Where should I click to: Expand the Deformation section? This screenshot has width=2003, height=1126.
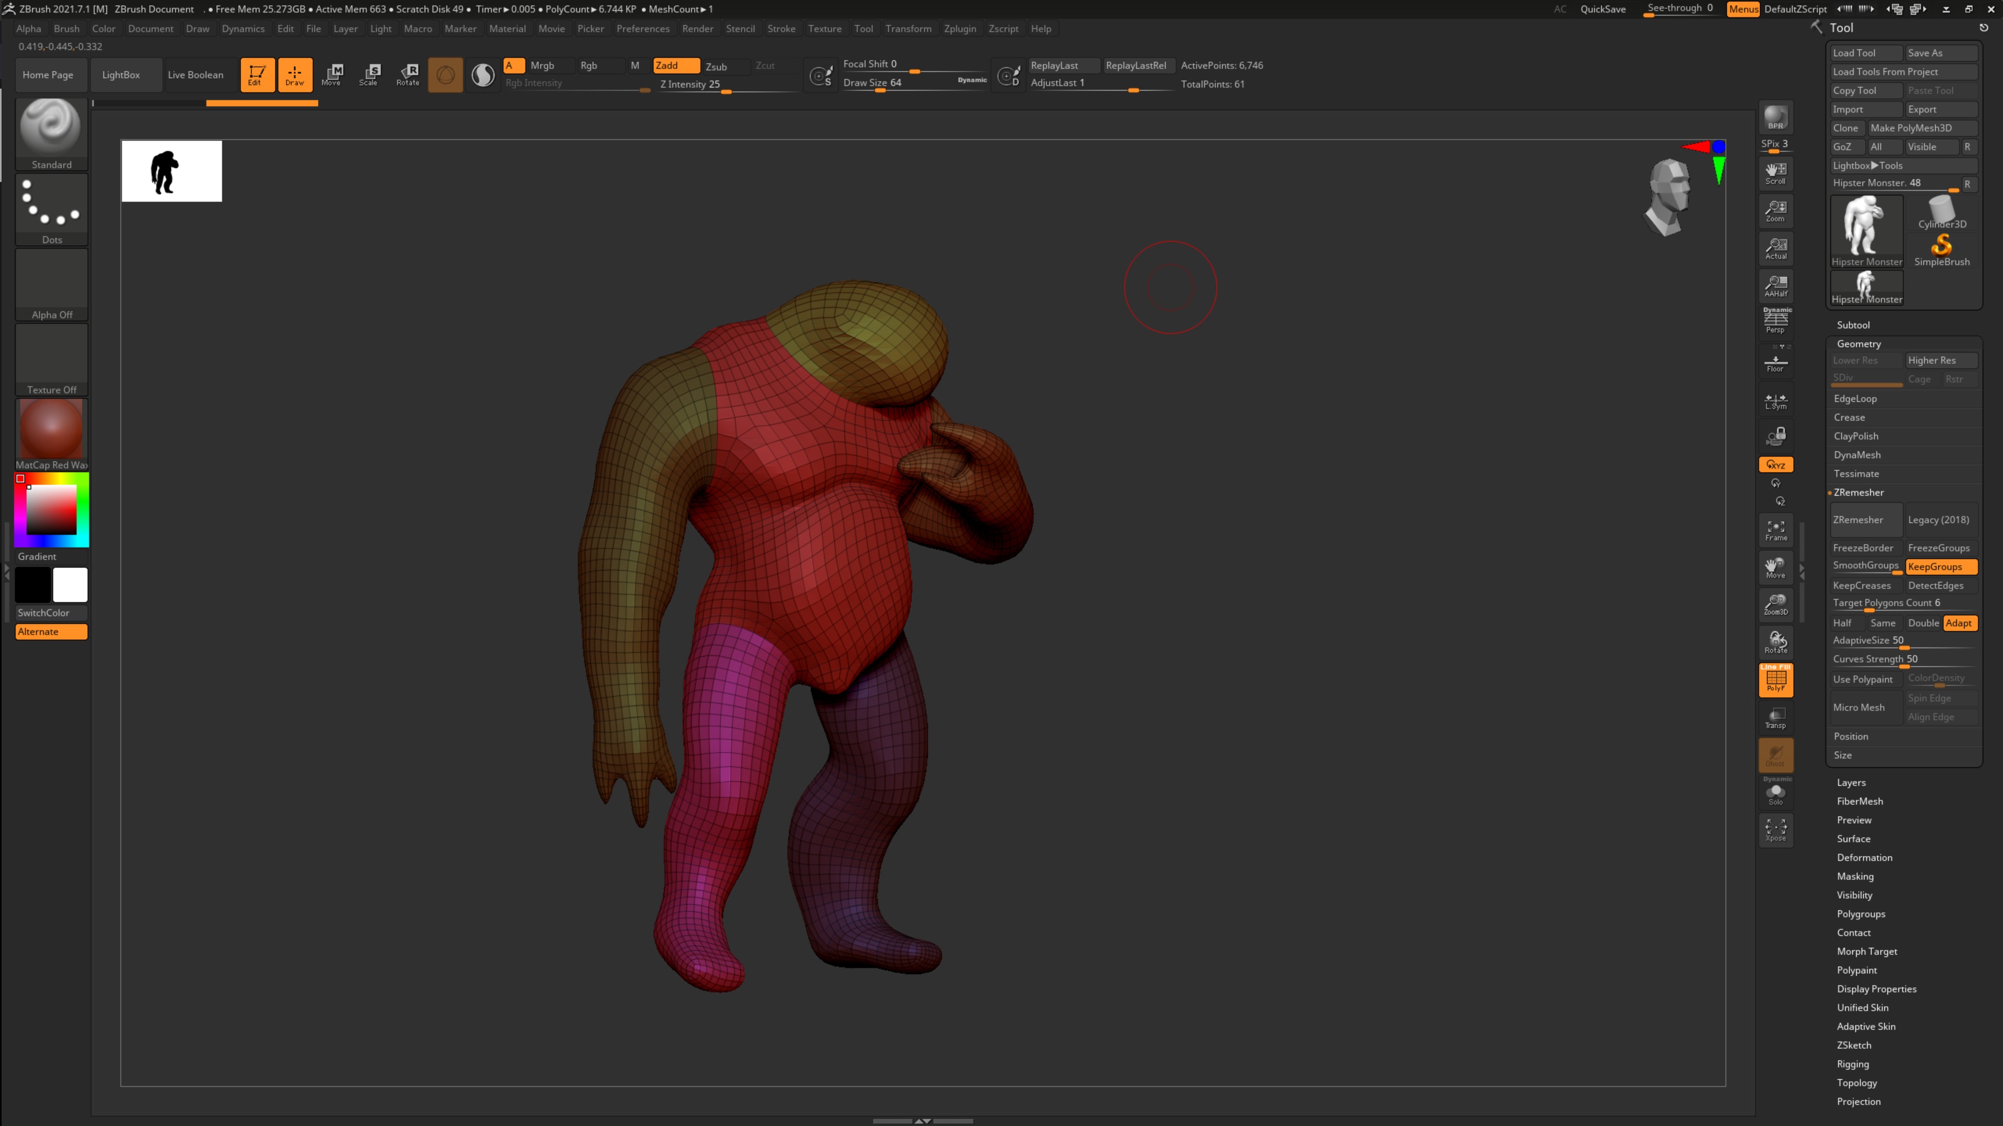click(1864, 857)
